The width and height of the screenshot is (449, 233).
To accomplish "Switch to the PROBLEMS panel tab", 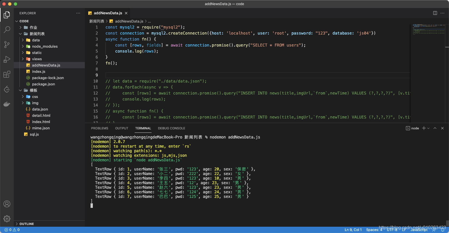I will coord(100,128).
